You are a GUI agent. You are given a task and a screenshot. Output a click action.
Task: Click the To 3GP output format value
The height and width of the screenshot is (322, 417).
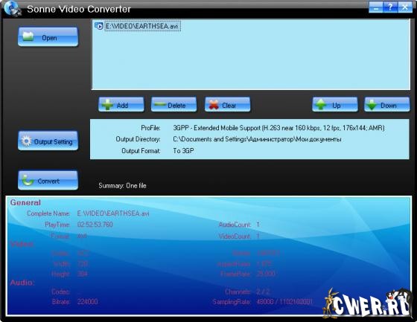pyautogui.click(x=183, y=151)
